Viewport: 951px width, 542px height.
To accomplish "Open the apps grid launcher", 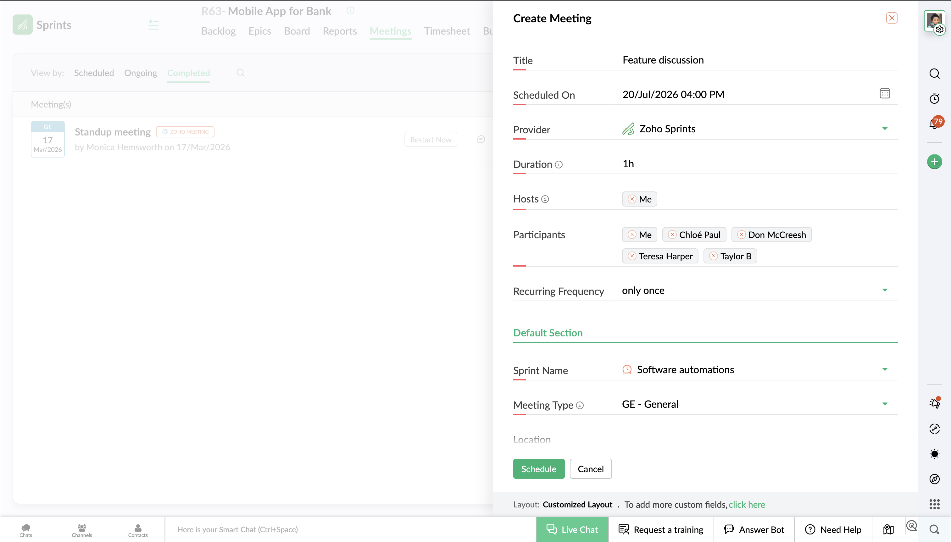I will [x=934, y=504].
